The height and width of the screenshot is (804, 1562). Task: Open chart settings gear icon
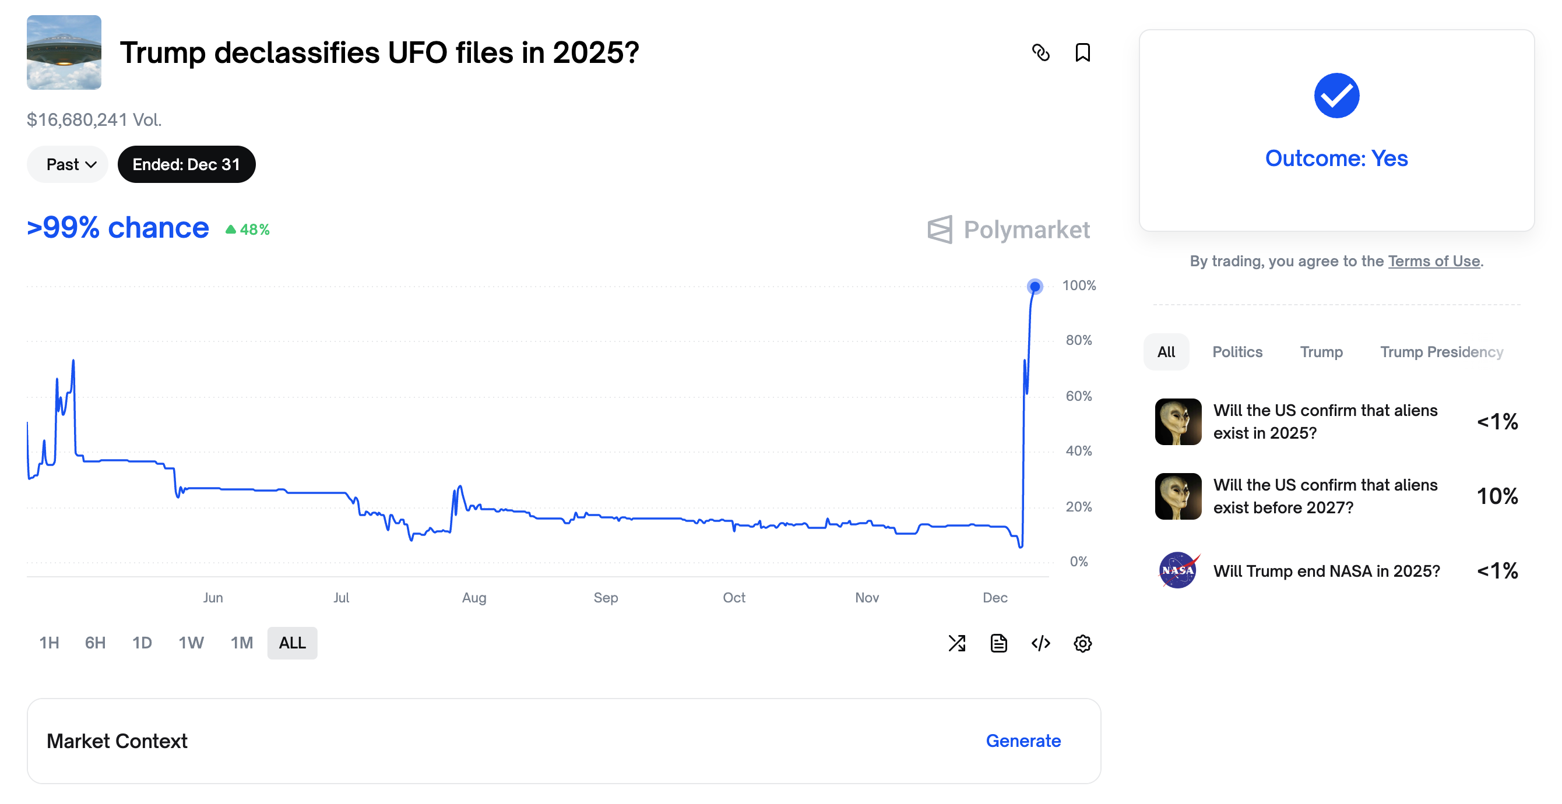point(1082,643)
